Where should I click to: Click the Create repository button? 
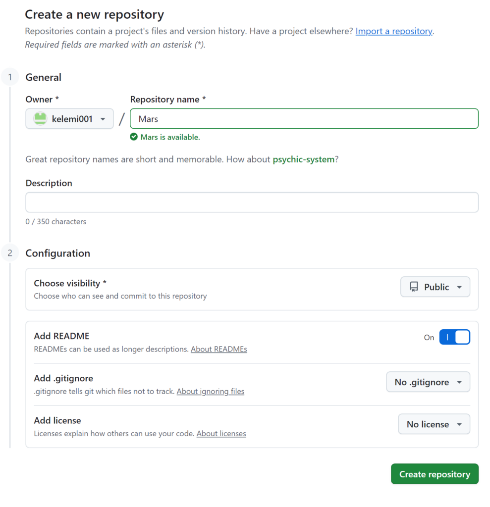click(x=435, y=474)
